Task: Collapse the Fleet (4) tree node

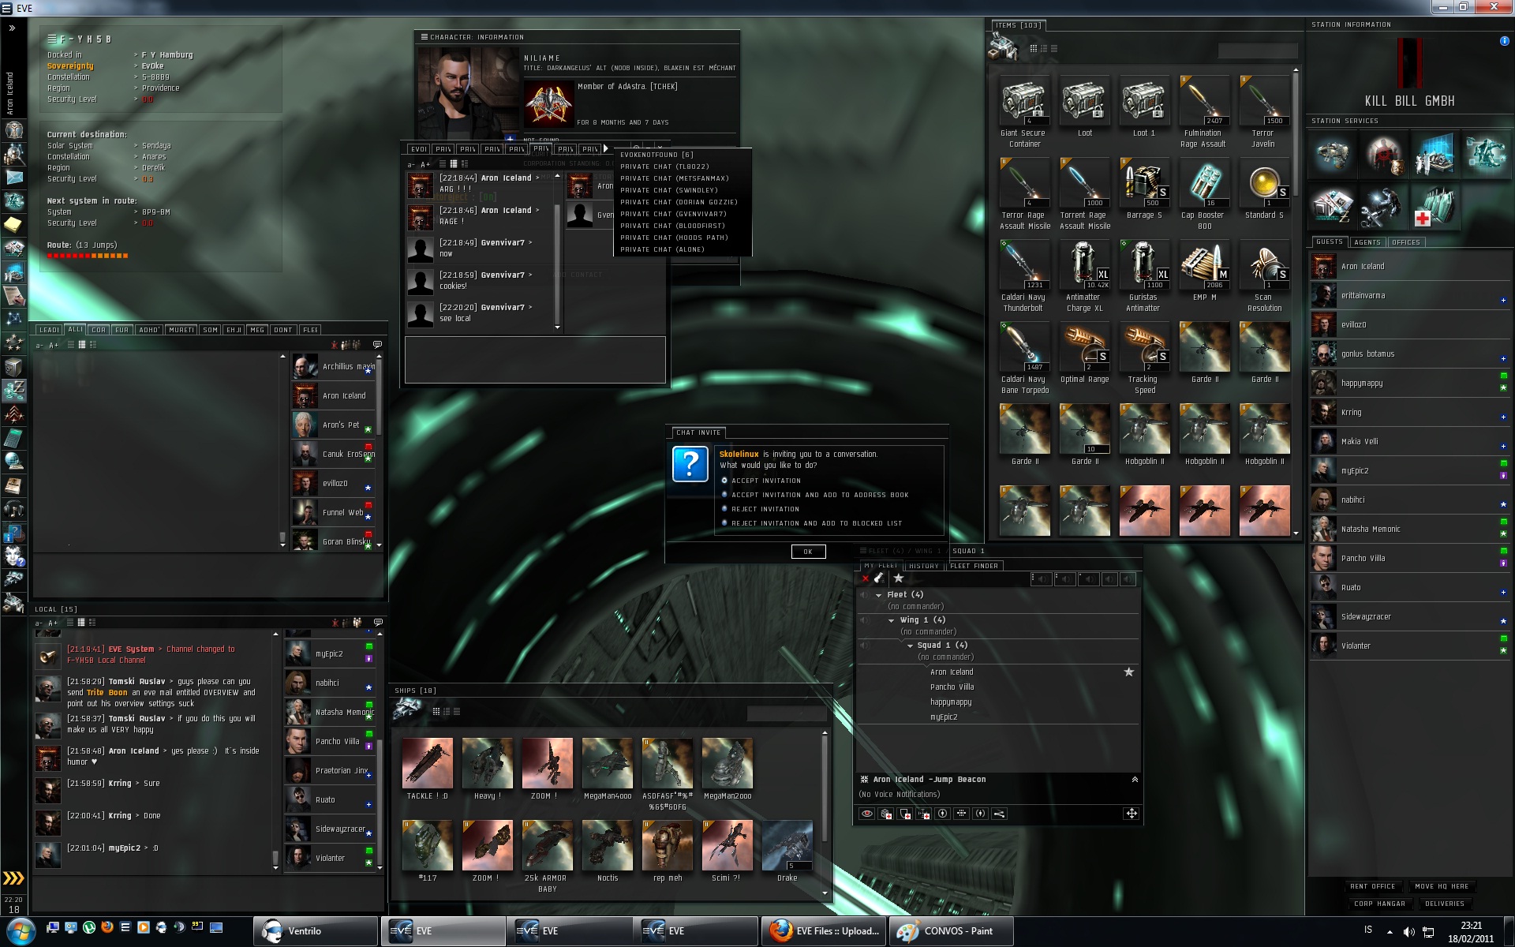Action: pos(878,595)
